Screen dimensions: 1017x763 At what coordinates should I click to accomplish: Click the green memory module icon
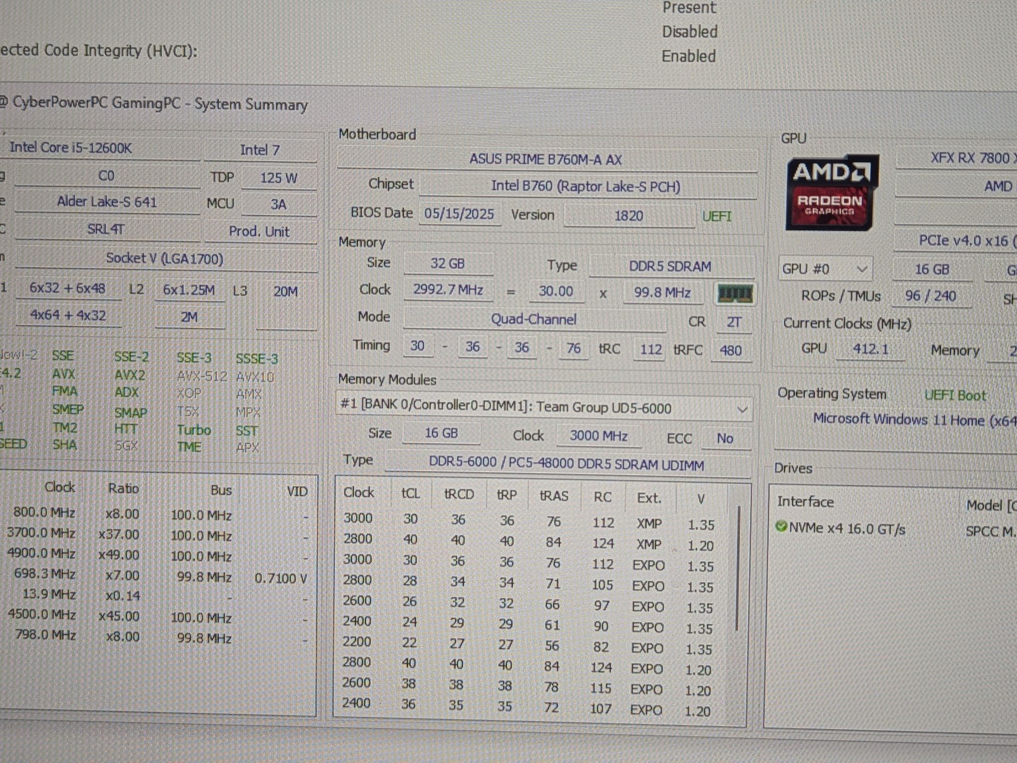[x=735, y=294]
